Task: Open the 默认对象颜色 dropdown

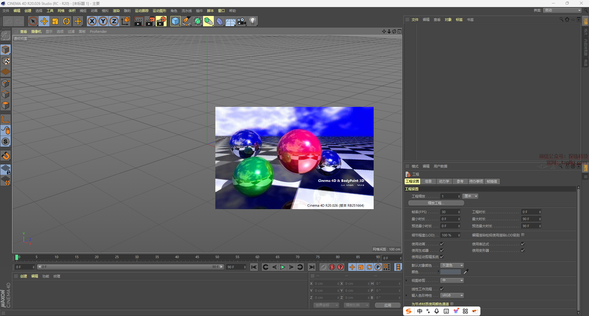Action: click(452, 265)
